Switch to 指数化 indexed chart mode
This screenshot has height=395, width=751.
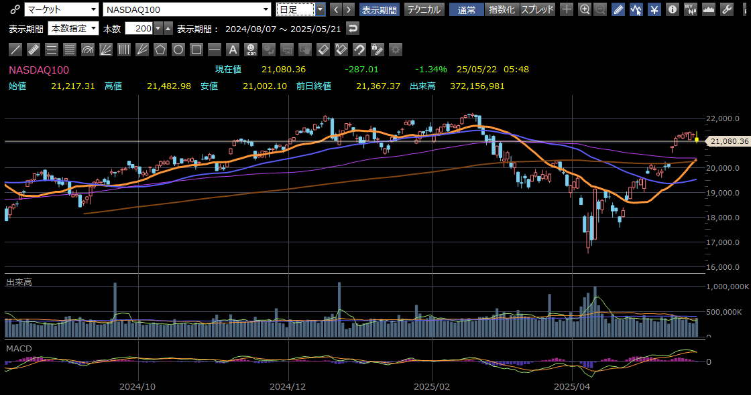[x=502, y=9]
